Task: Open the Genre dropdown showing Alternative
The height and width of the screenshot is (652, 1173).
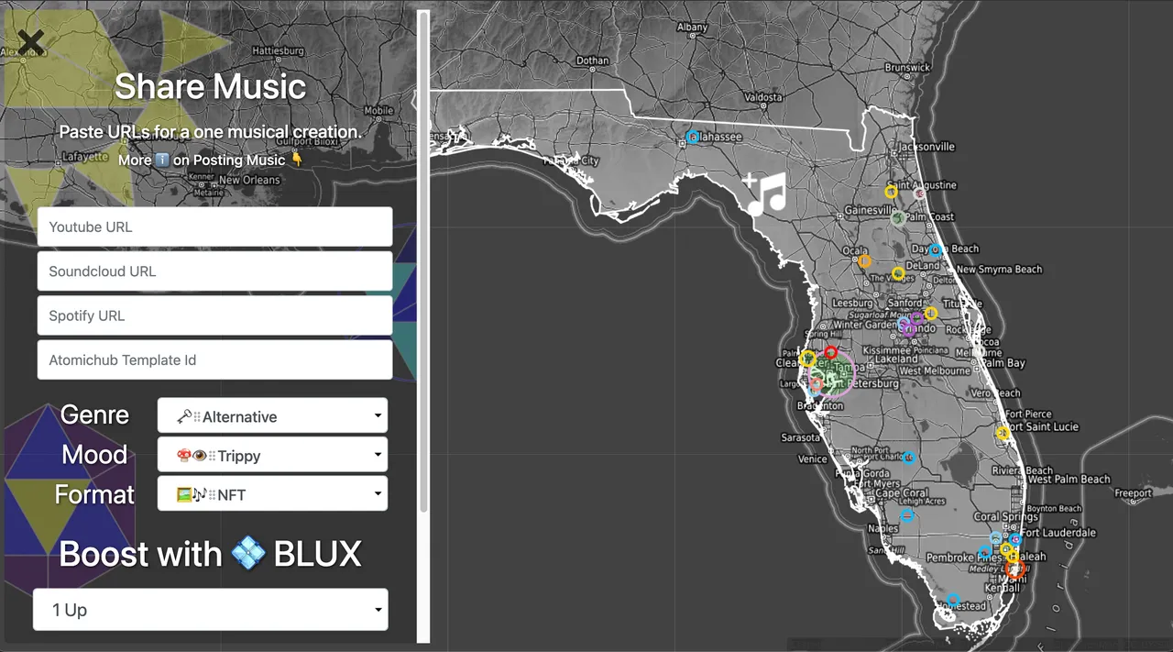Action: coord(272,415)
